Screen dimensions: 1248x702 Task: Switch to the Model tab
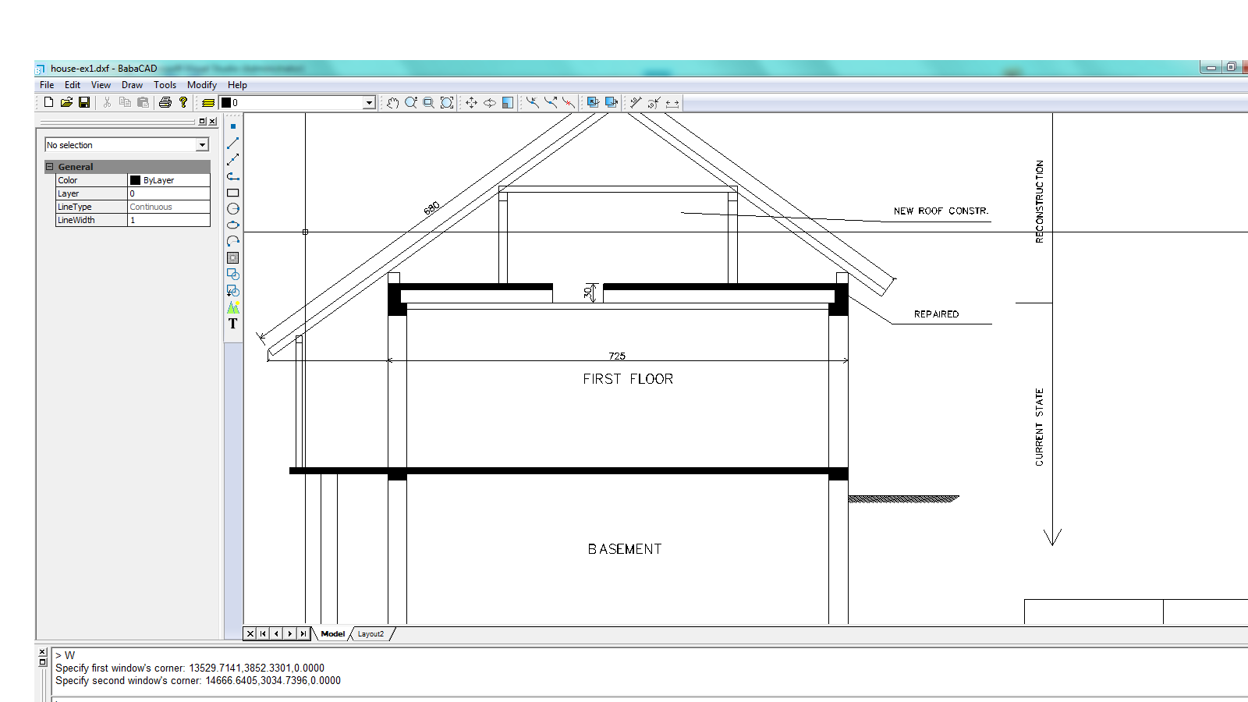[333, 634]
